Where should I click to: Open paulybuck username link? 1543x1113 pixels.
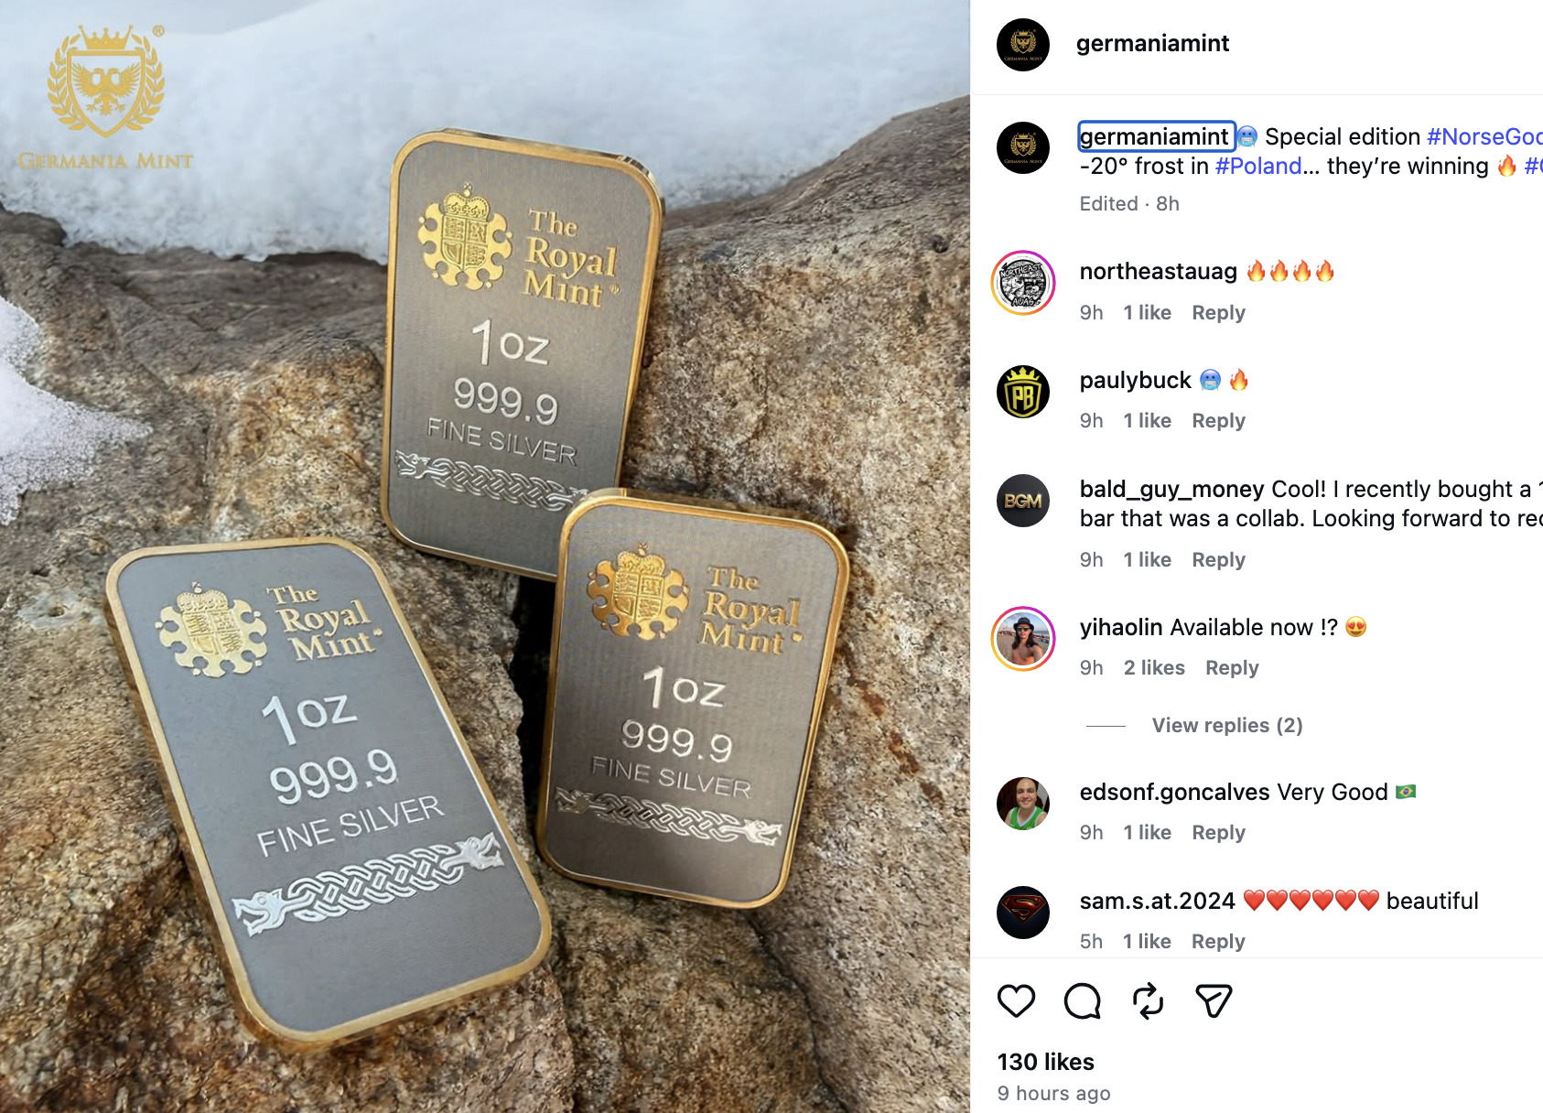tap(1135, 380)
